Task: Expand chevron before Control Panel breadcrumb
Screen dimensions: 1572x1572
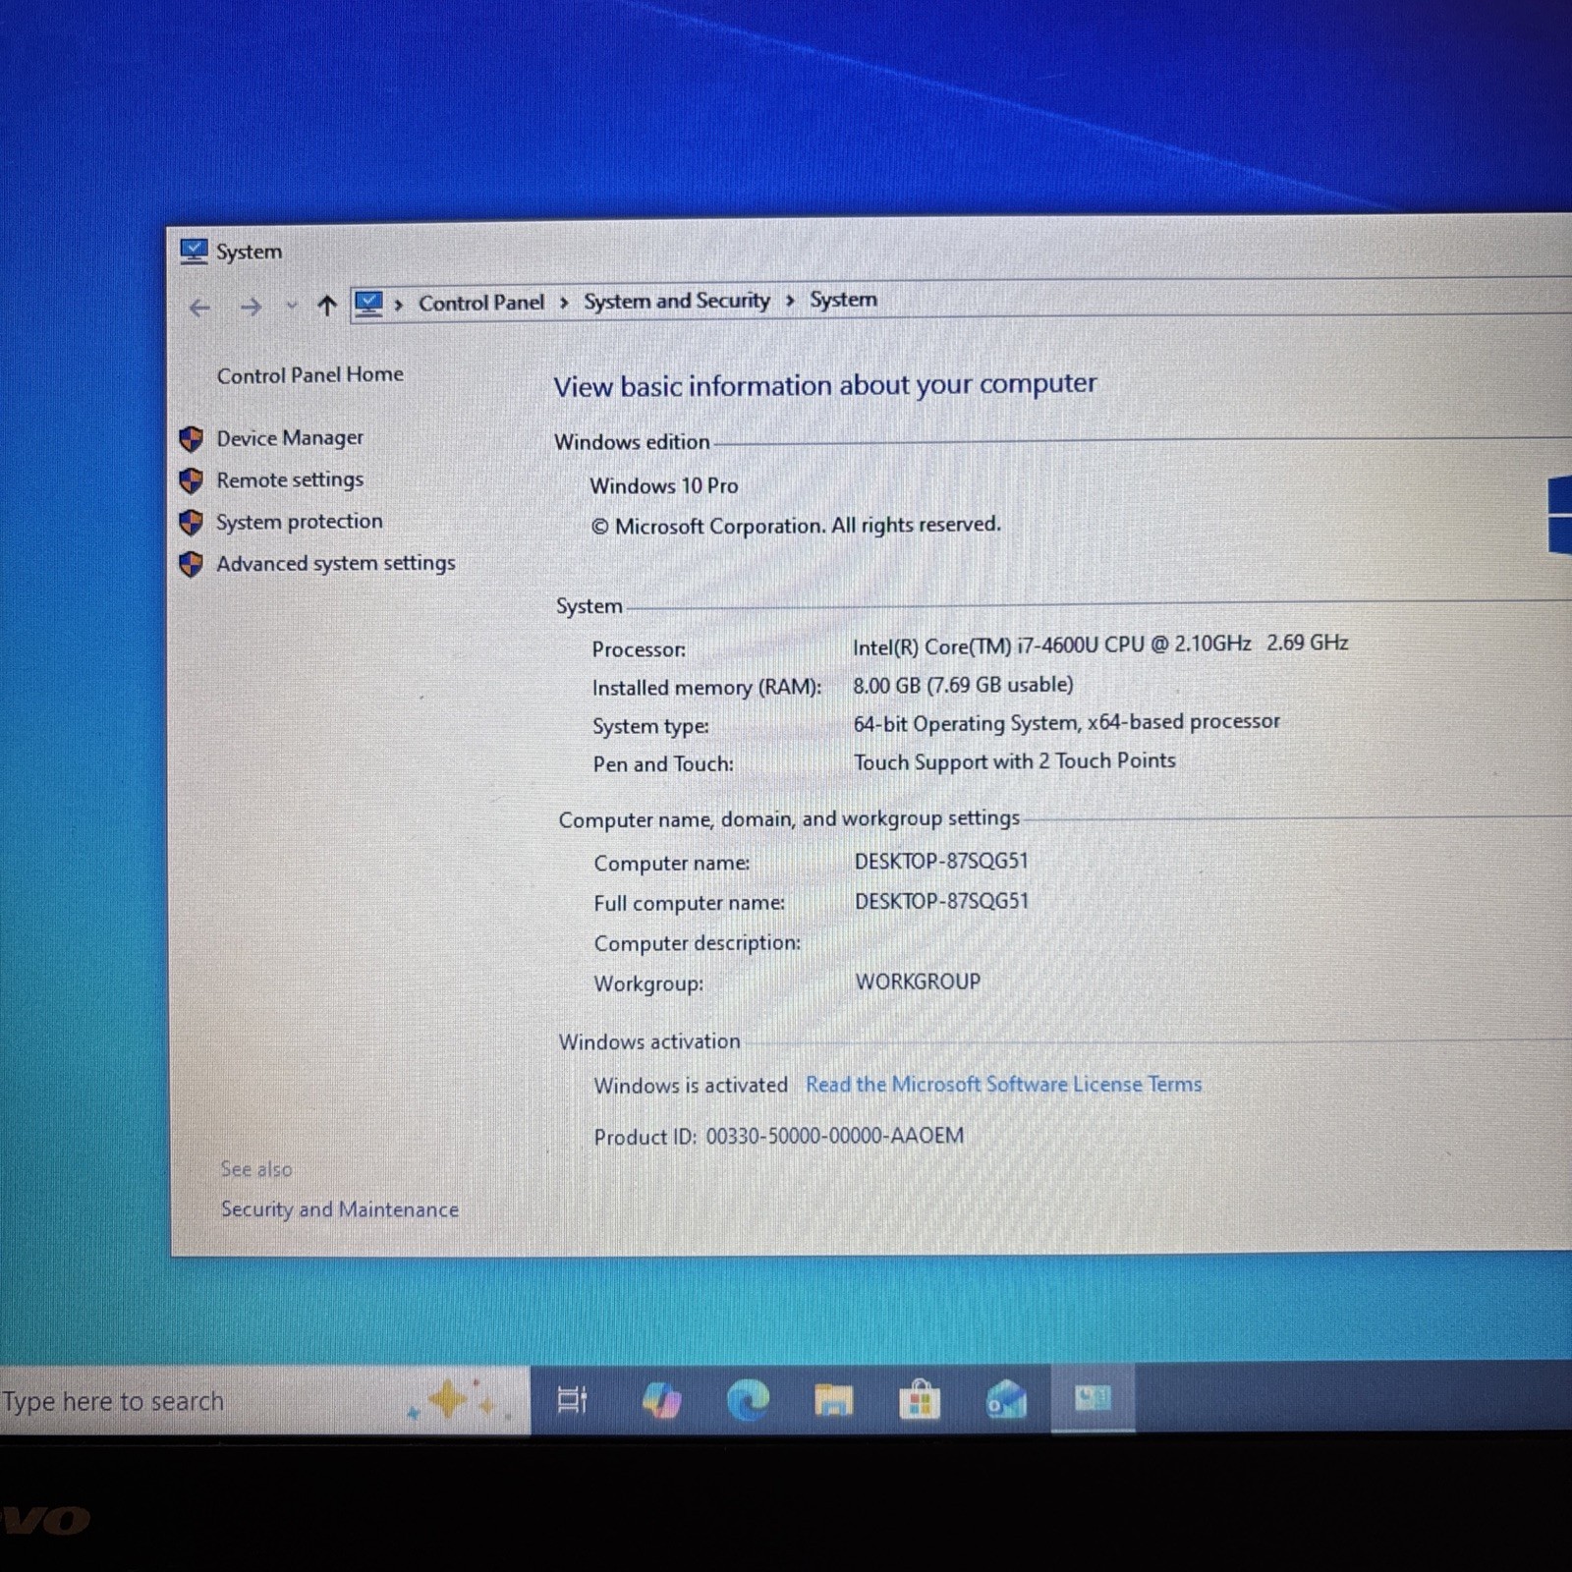Action: click(399, 305)
